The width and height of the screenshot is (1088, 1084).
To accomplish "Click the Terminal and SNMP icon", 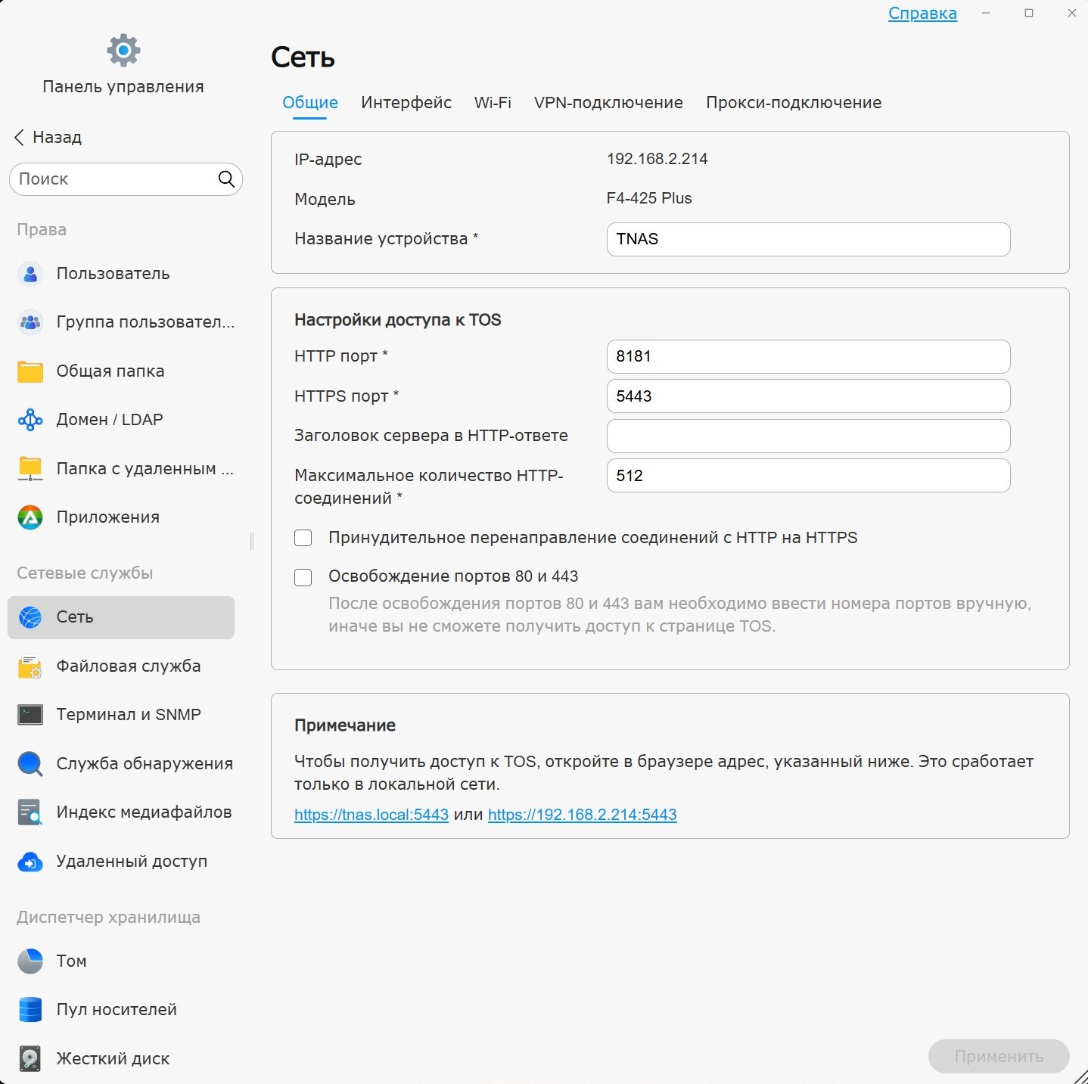I will (x=30, y=715).
